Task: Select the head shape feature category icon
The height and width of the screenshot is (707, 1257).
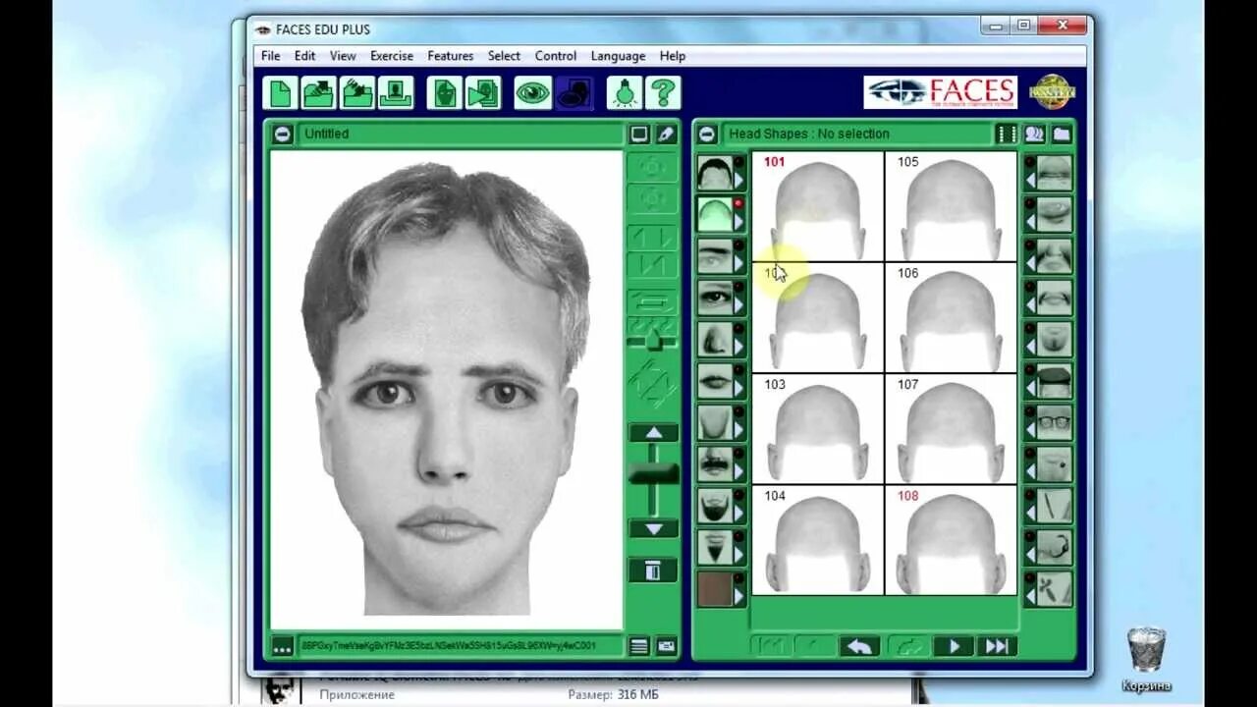Action: pos(715,215)
